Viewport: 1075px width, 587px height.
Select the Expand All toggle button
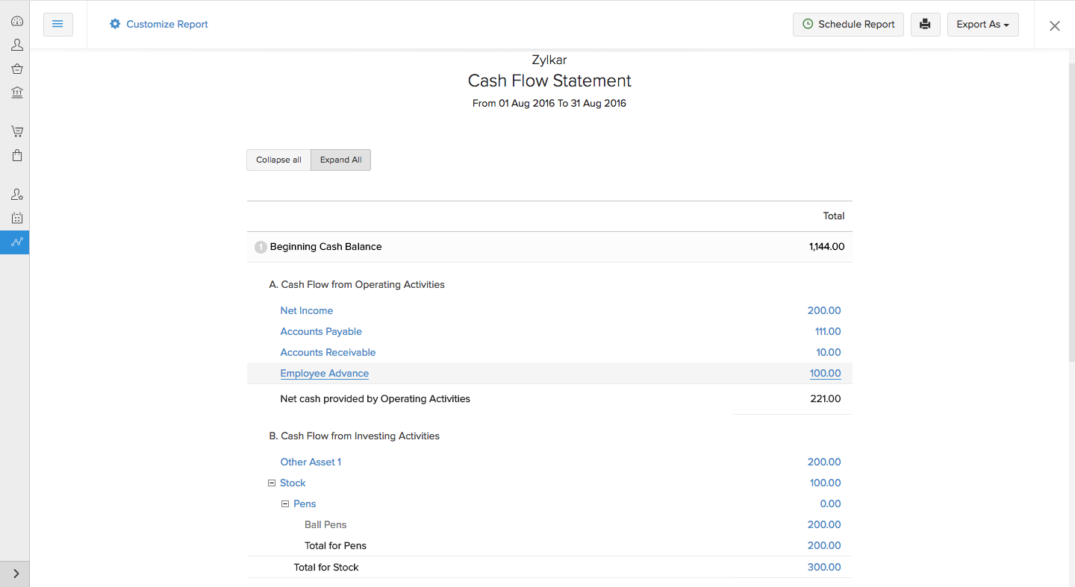click(x=340, y=160)
